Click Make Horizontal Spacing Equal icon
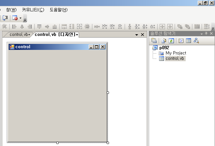This screenshot has width=215, height=146. (x=97, y=26)
